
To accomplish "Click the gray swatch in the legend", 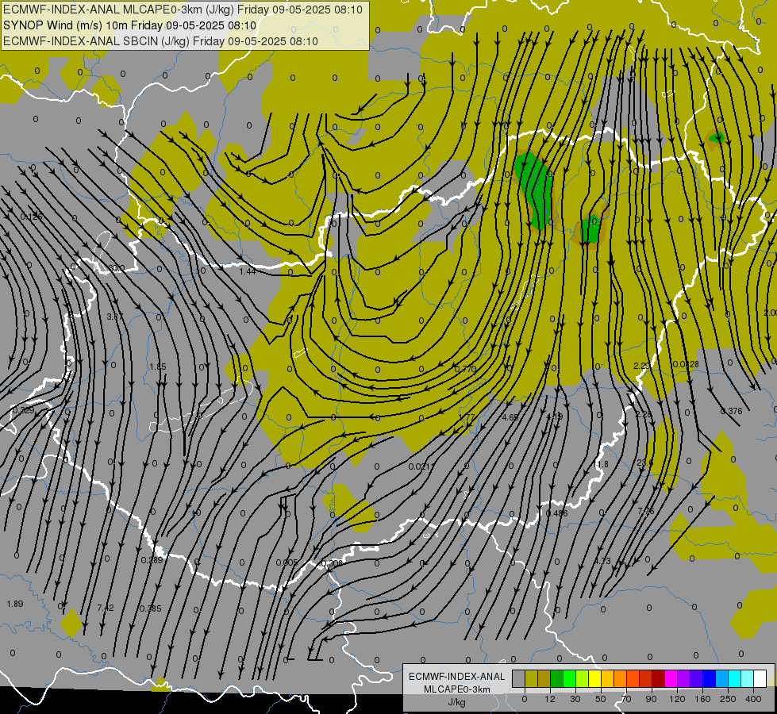I will 519,678.
